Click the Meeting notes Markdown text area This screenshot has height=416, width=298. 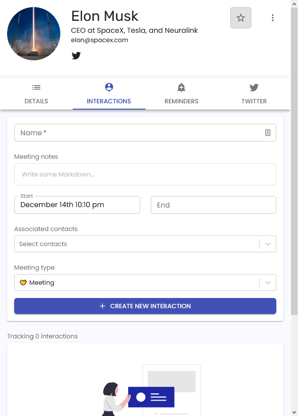pos(145,174)
